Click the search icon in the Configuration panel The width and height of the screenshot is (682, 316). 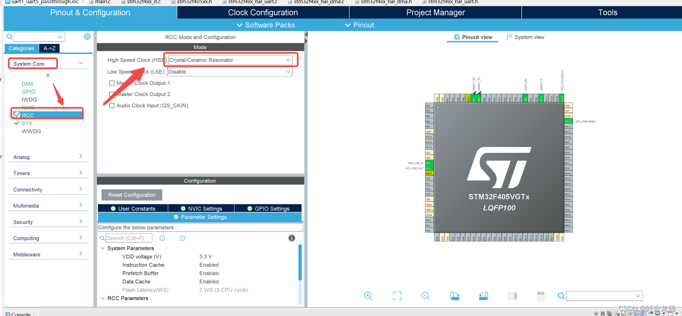pos(102,238)
